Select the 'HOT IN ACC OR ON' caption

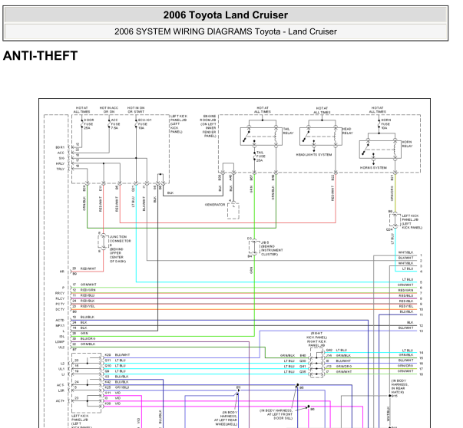click(x=109, y=110)
